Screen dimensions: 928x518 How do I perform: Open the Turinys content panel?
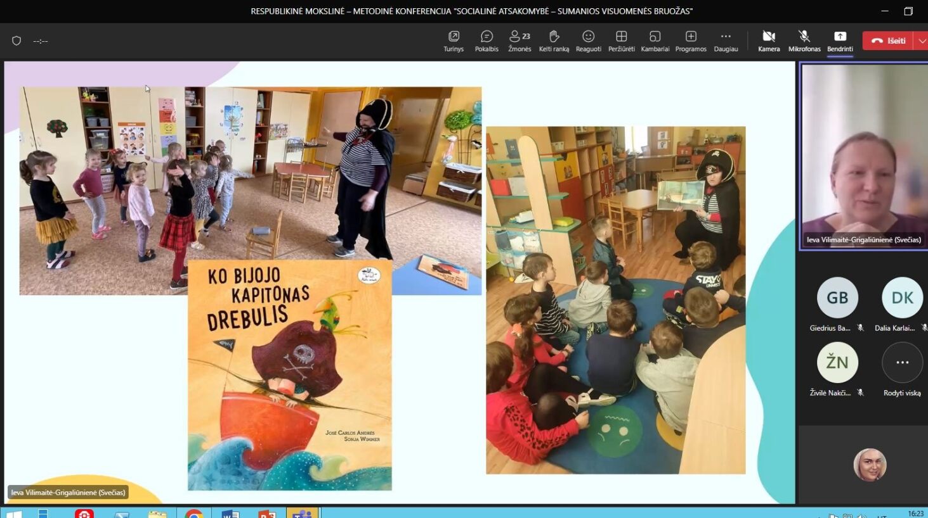[x=454, y=41]
